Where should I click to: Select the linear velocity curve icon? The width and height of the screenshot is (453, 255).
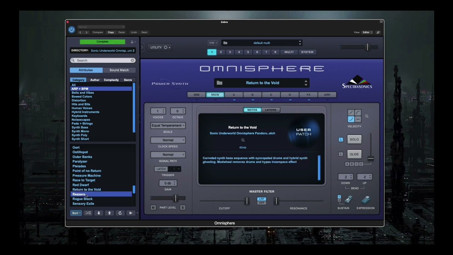tap(351, 113)
